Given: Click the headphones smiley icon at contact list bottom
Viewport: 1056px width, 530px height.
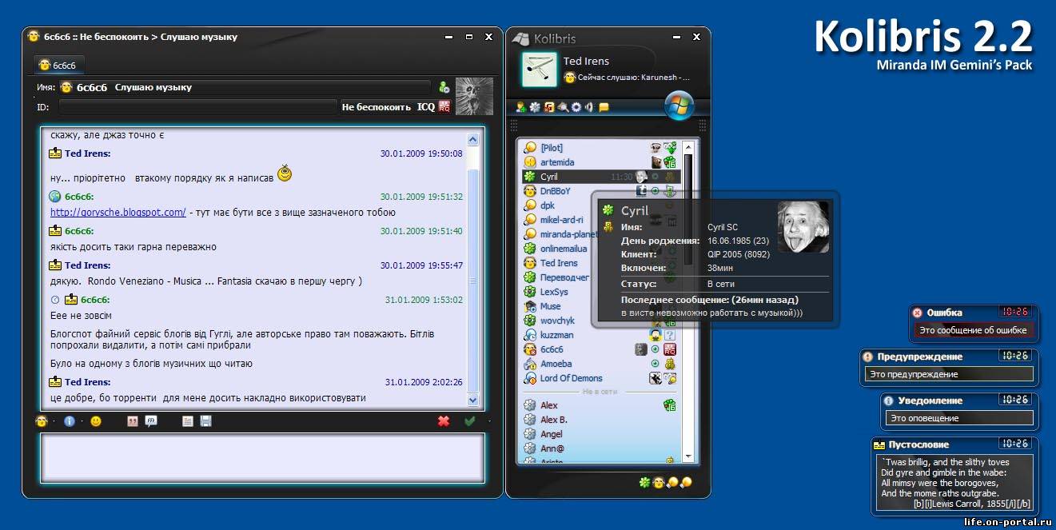Looking at the screenshot, I should [x=658, y=482].
